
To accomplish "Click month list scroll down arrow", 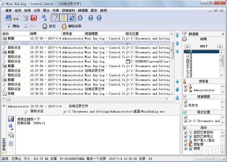I will 222,75.
